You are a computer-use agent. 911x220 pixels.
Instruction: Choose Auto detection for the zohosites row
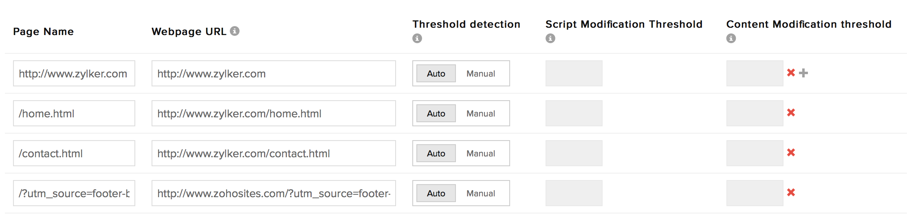[436, 194]
